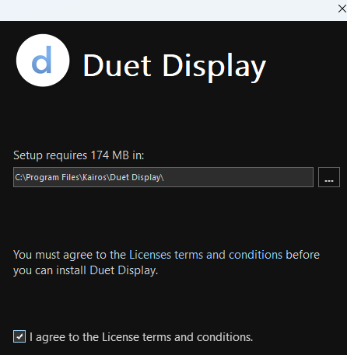
Task: Close the installer with the X
Action: tap(342, 9)
